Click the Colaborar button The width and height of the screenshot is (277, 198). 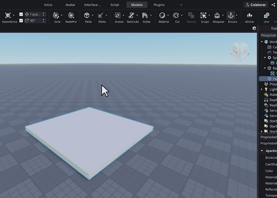(256, 5)
